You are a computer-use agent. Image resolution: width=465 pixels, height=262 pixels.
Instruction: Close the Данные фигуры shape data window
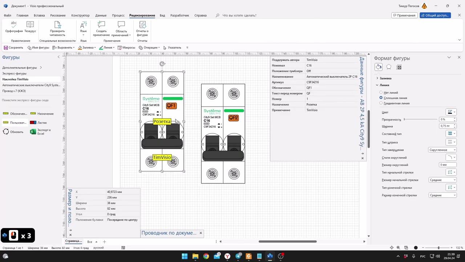pos(362,158)
